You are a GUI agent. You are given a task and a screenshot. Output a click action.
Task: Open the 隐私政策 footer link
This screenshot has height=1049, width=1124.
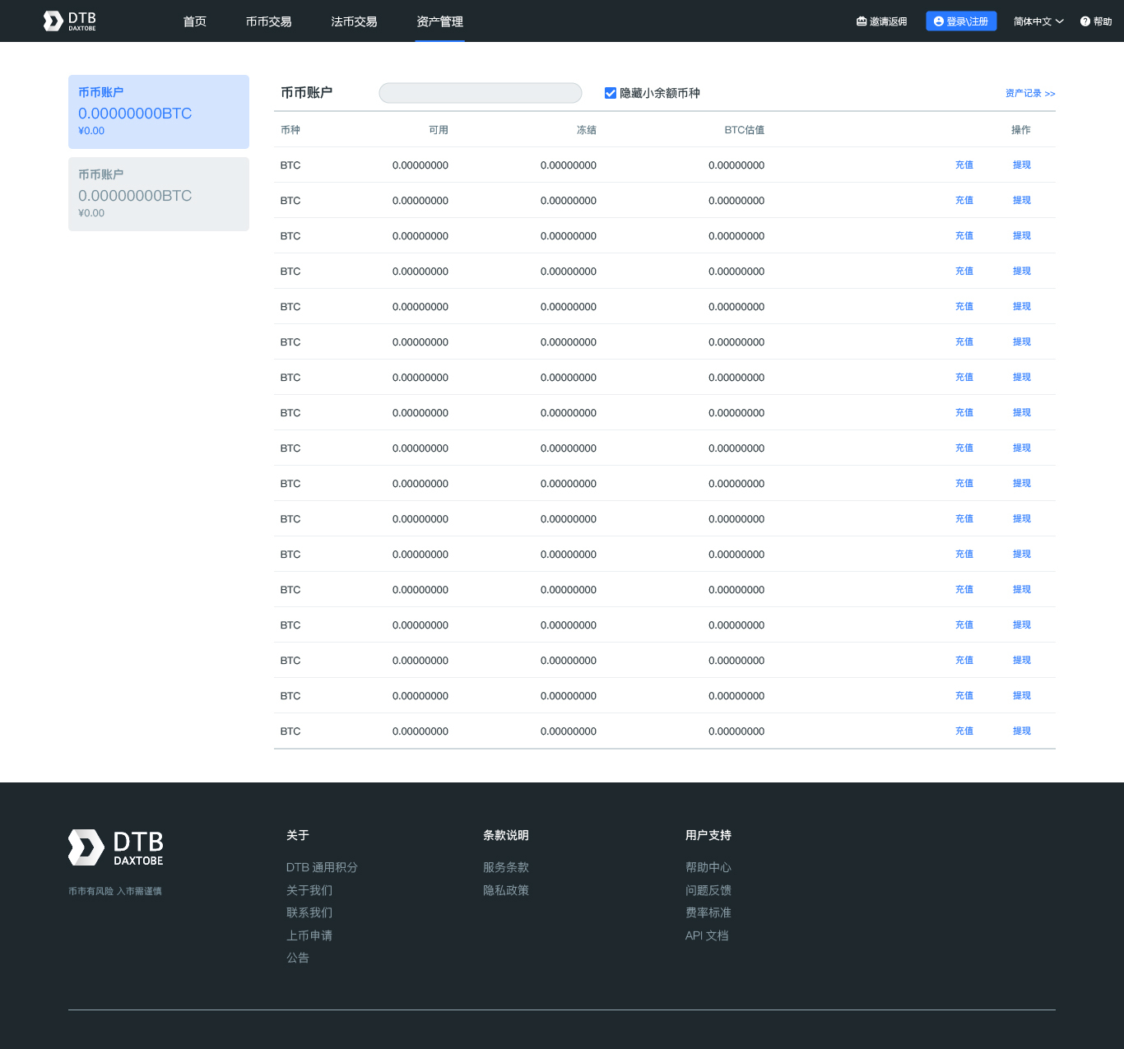(x=506, y=890)
